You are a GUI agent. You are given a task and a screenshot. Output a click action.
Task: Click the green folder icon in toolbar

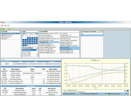[8, 26]
